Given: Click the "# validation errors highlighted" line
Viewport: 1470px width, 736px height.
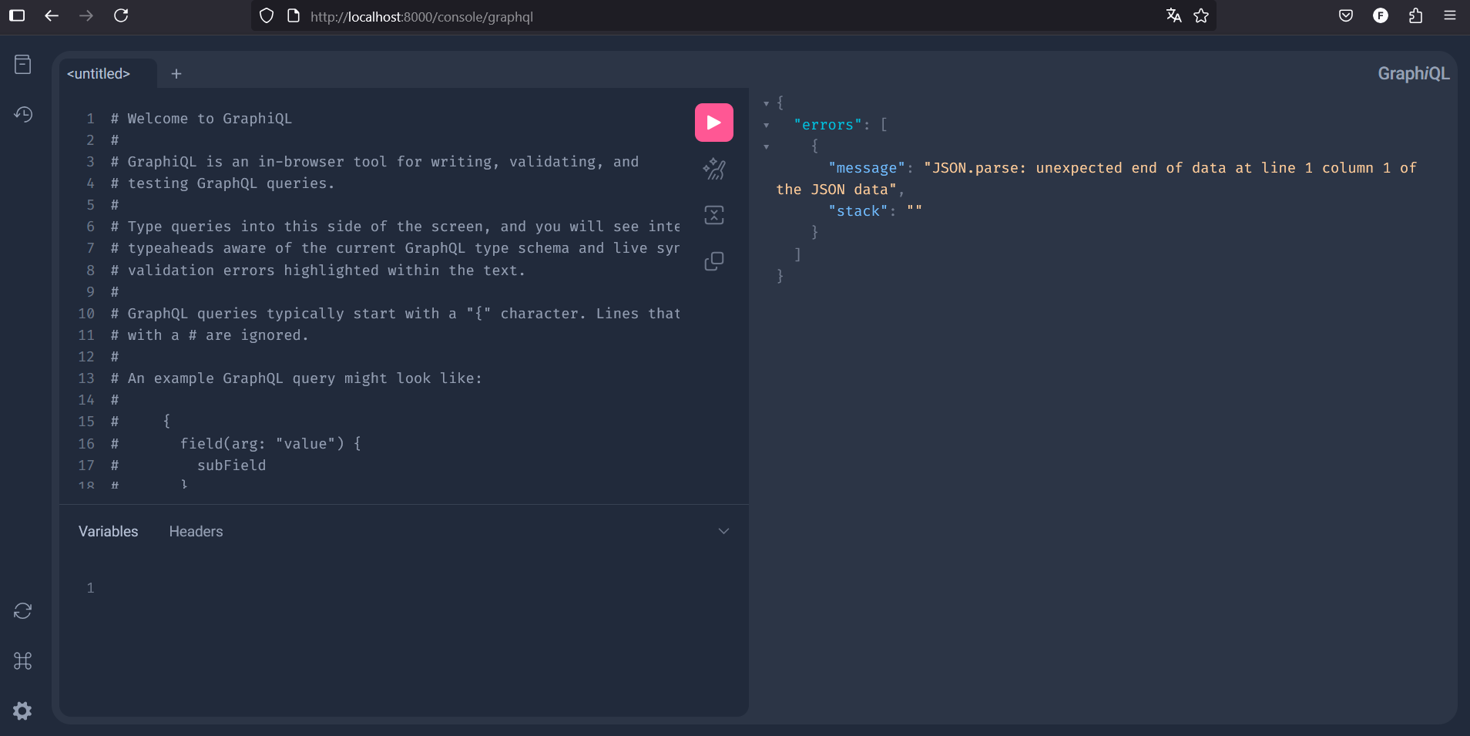Looking at the screenshot, I should [x=318, y=271].
